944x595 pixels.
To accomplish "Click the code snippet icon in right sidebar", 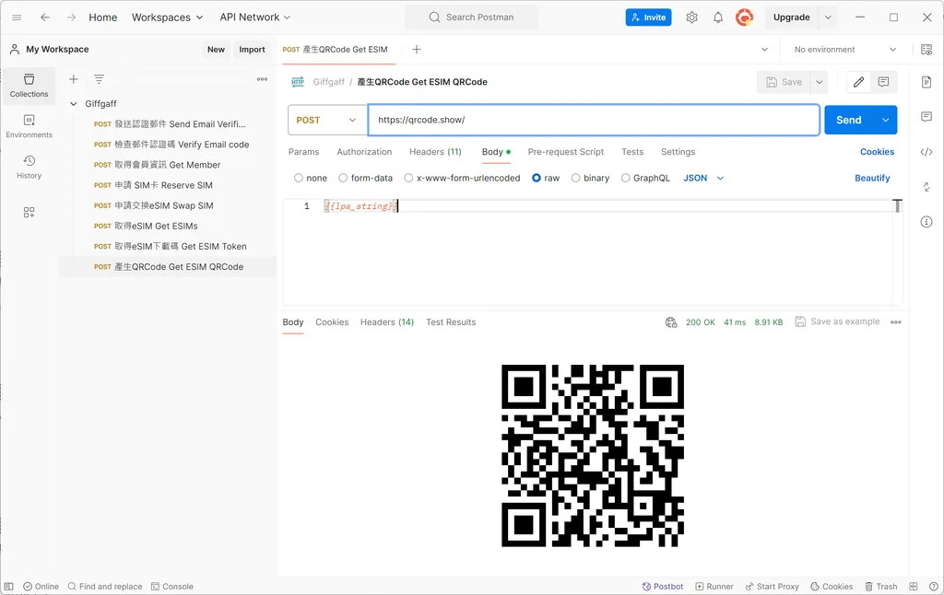I will 926,152.
